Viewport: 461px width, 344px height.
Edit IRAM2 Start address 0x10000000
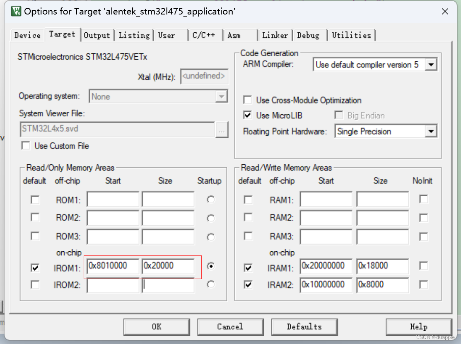(x=326, y=285)
